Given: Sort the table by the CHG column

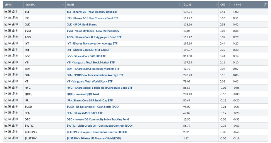Looking at the screenshot, I should point(225,5).
